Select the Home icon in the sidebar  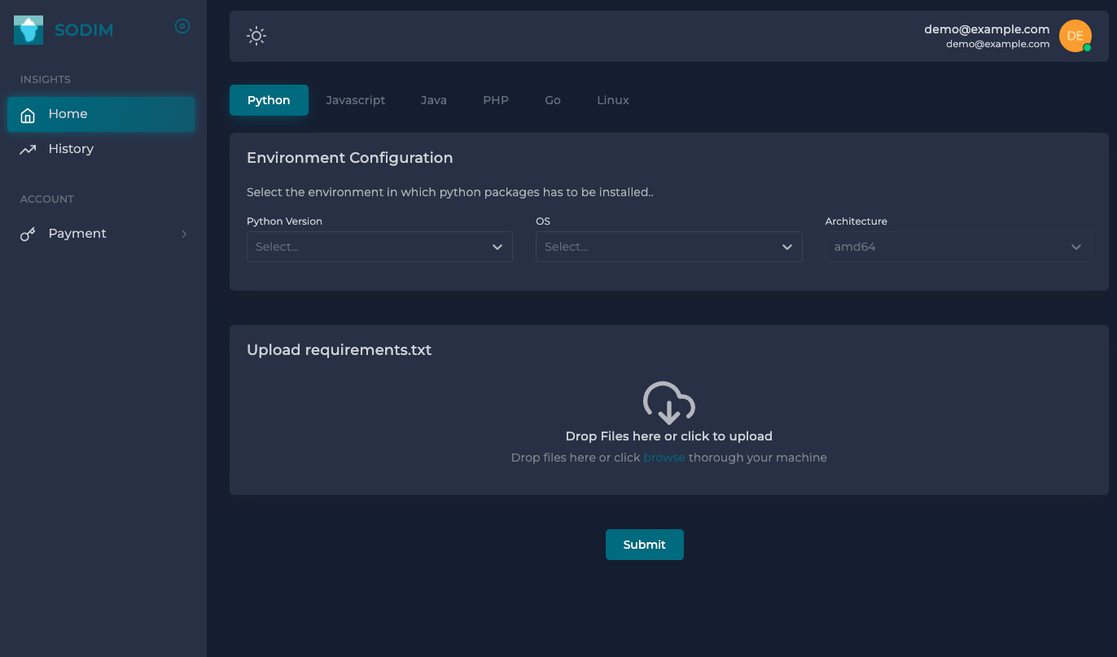(28, 114)
